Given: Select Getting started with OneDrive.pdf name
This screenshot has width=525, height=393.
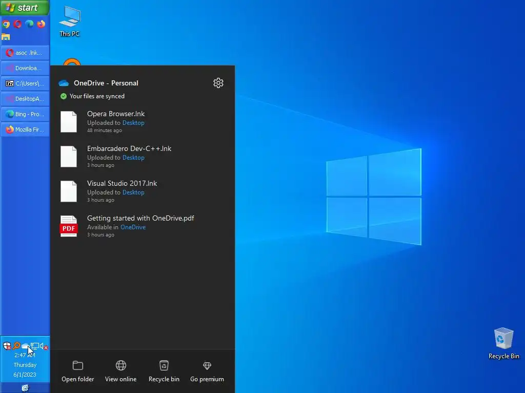Looking at the screenshot, I should (140, 218).
